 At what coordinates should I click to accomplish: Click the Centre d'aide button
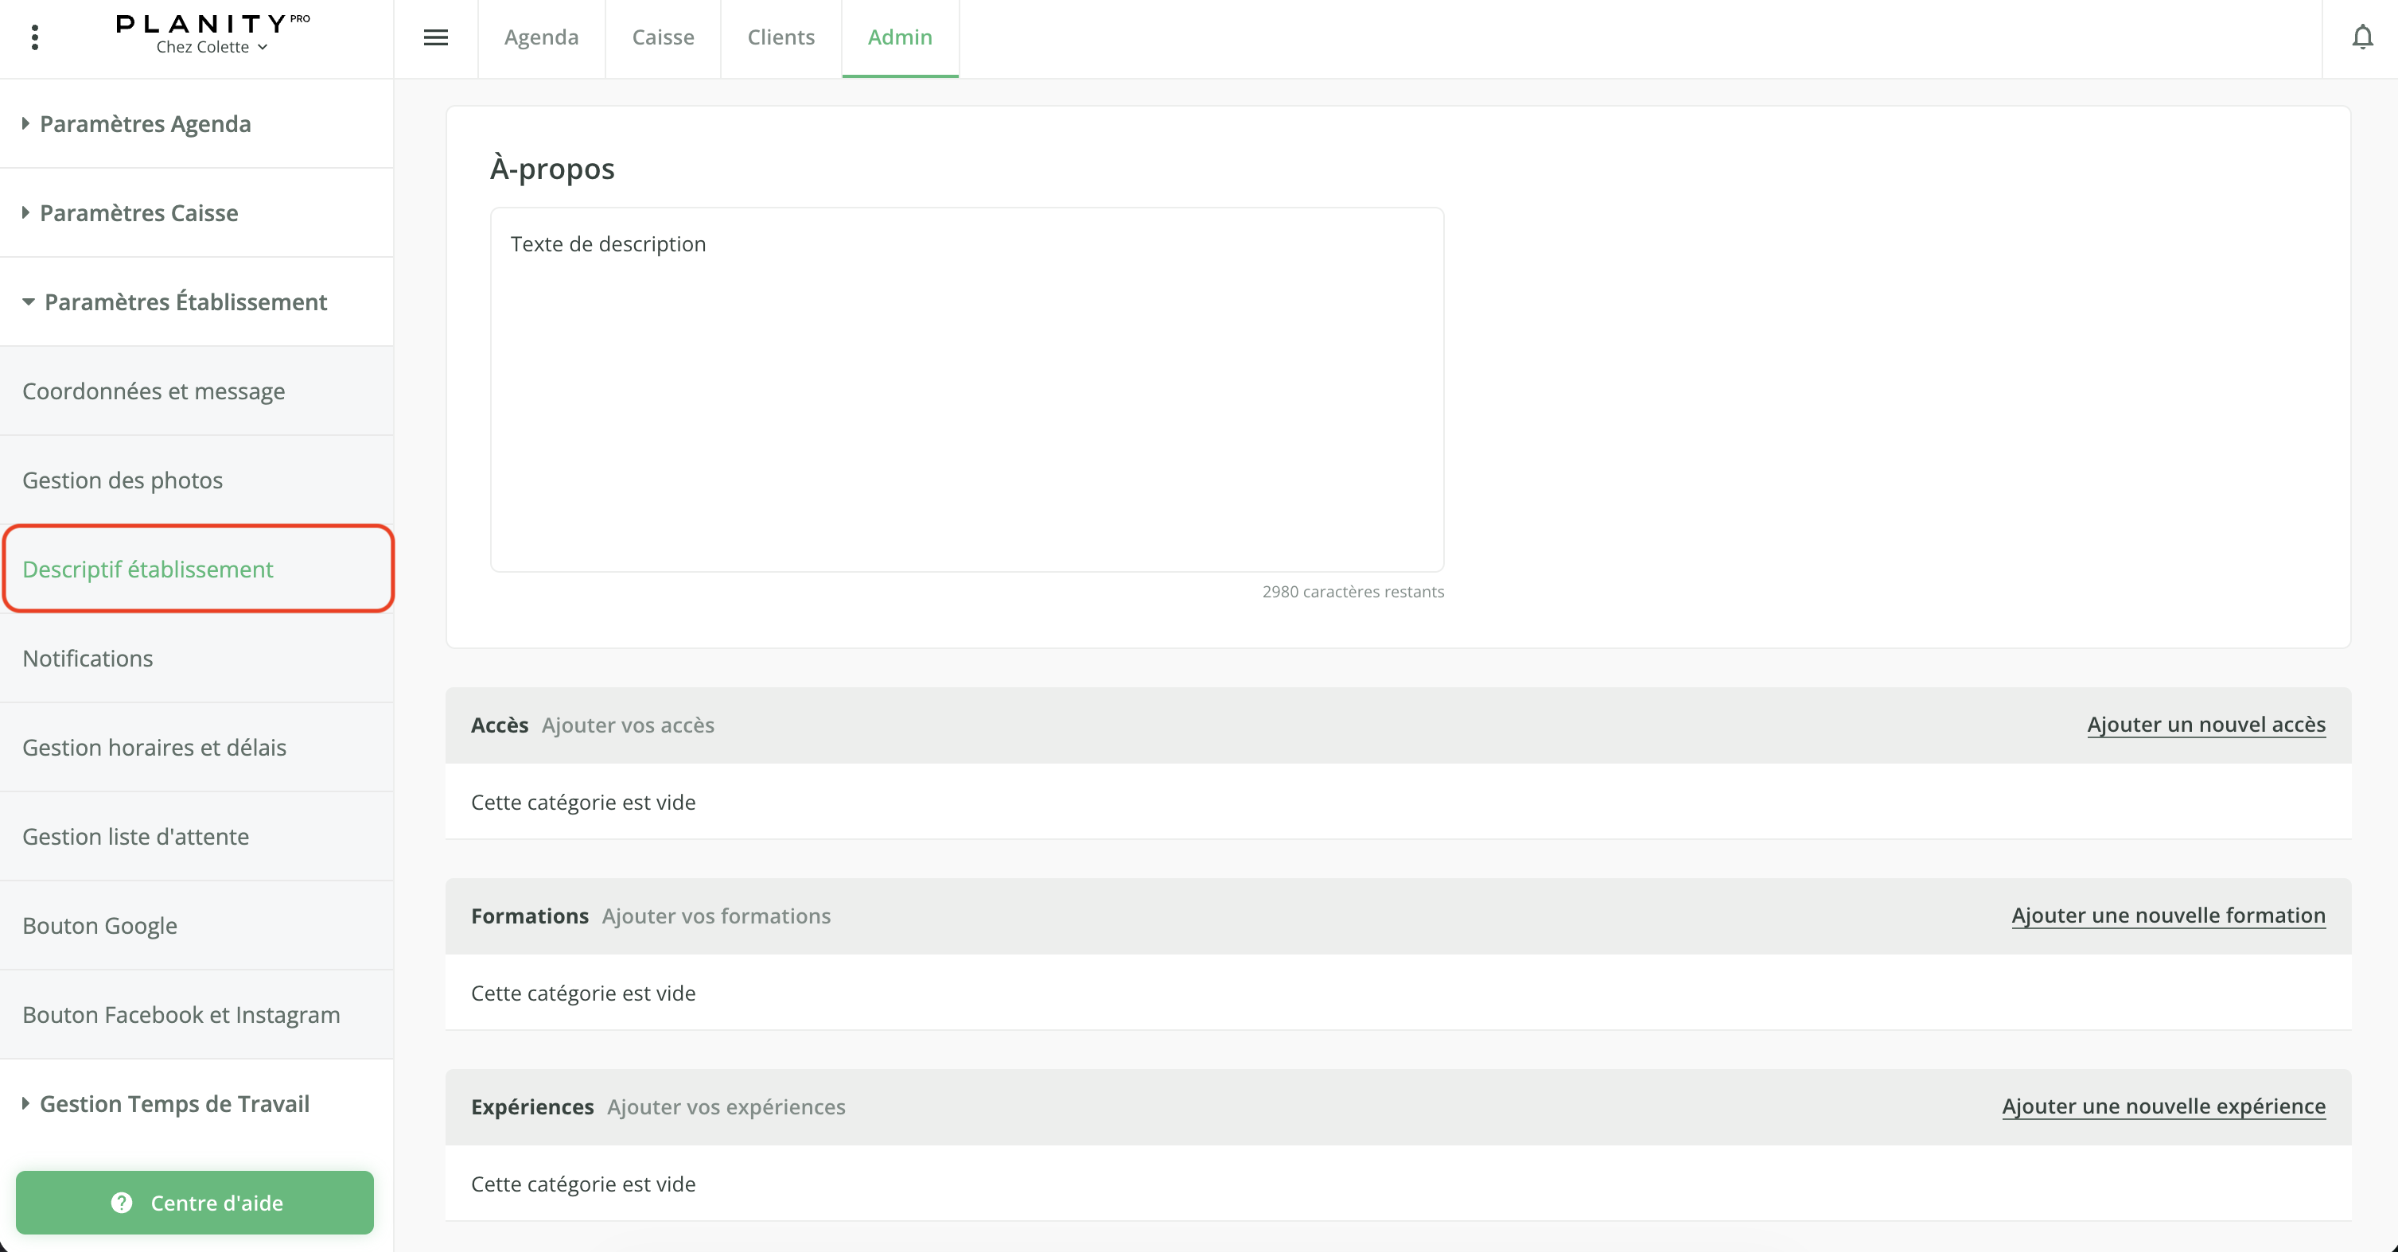(195, 1203)
